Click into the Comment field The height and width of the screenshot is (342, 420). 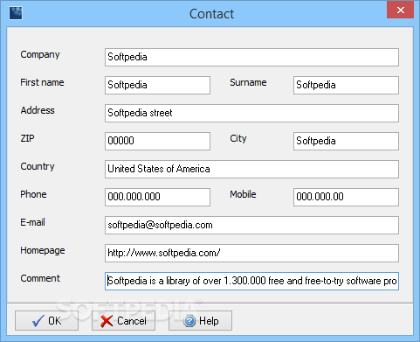pos(251,281)
